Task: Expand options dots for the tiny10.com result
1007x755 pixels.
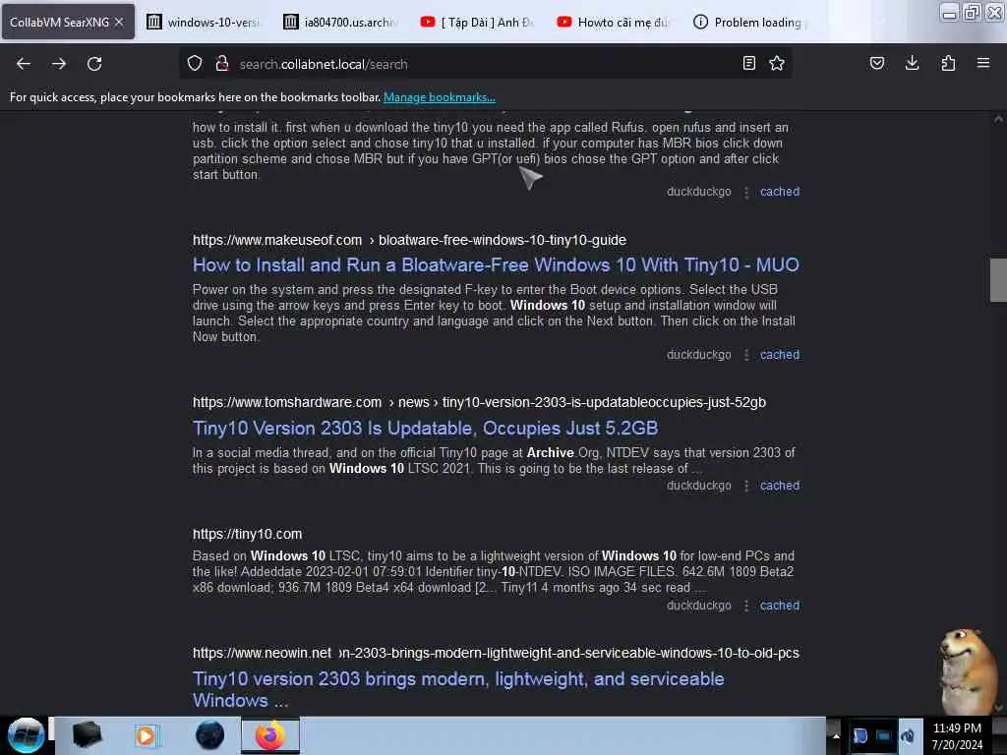Action: point(746,606)
